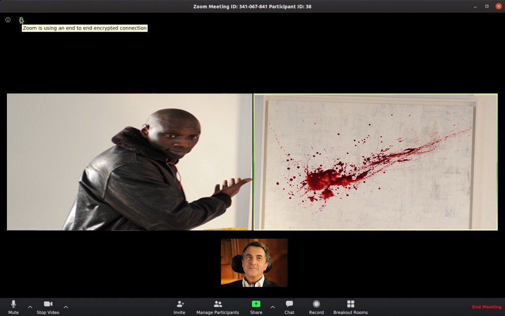Expand audio options arrow beside Mute
The height and width of the screenshot is (316, 505).
tap(30, 307)
